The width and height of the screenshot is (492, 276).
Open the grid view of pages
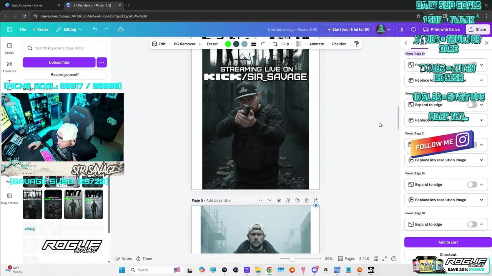point(376,259)
